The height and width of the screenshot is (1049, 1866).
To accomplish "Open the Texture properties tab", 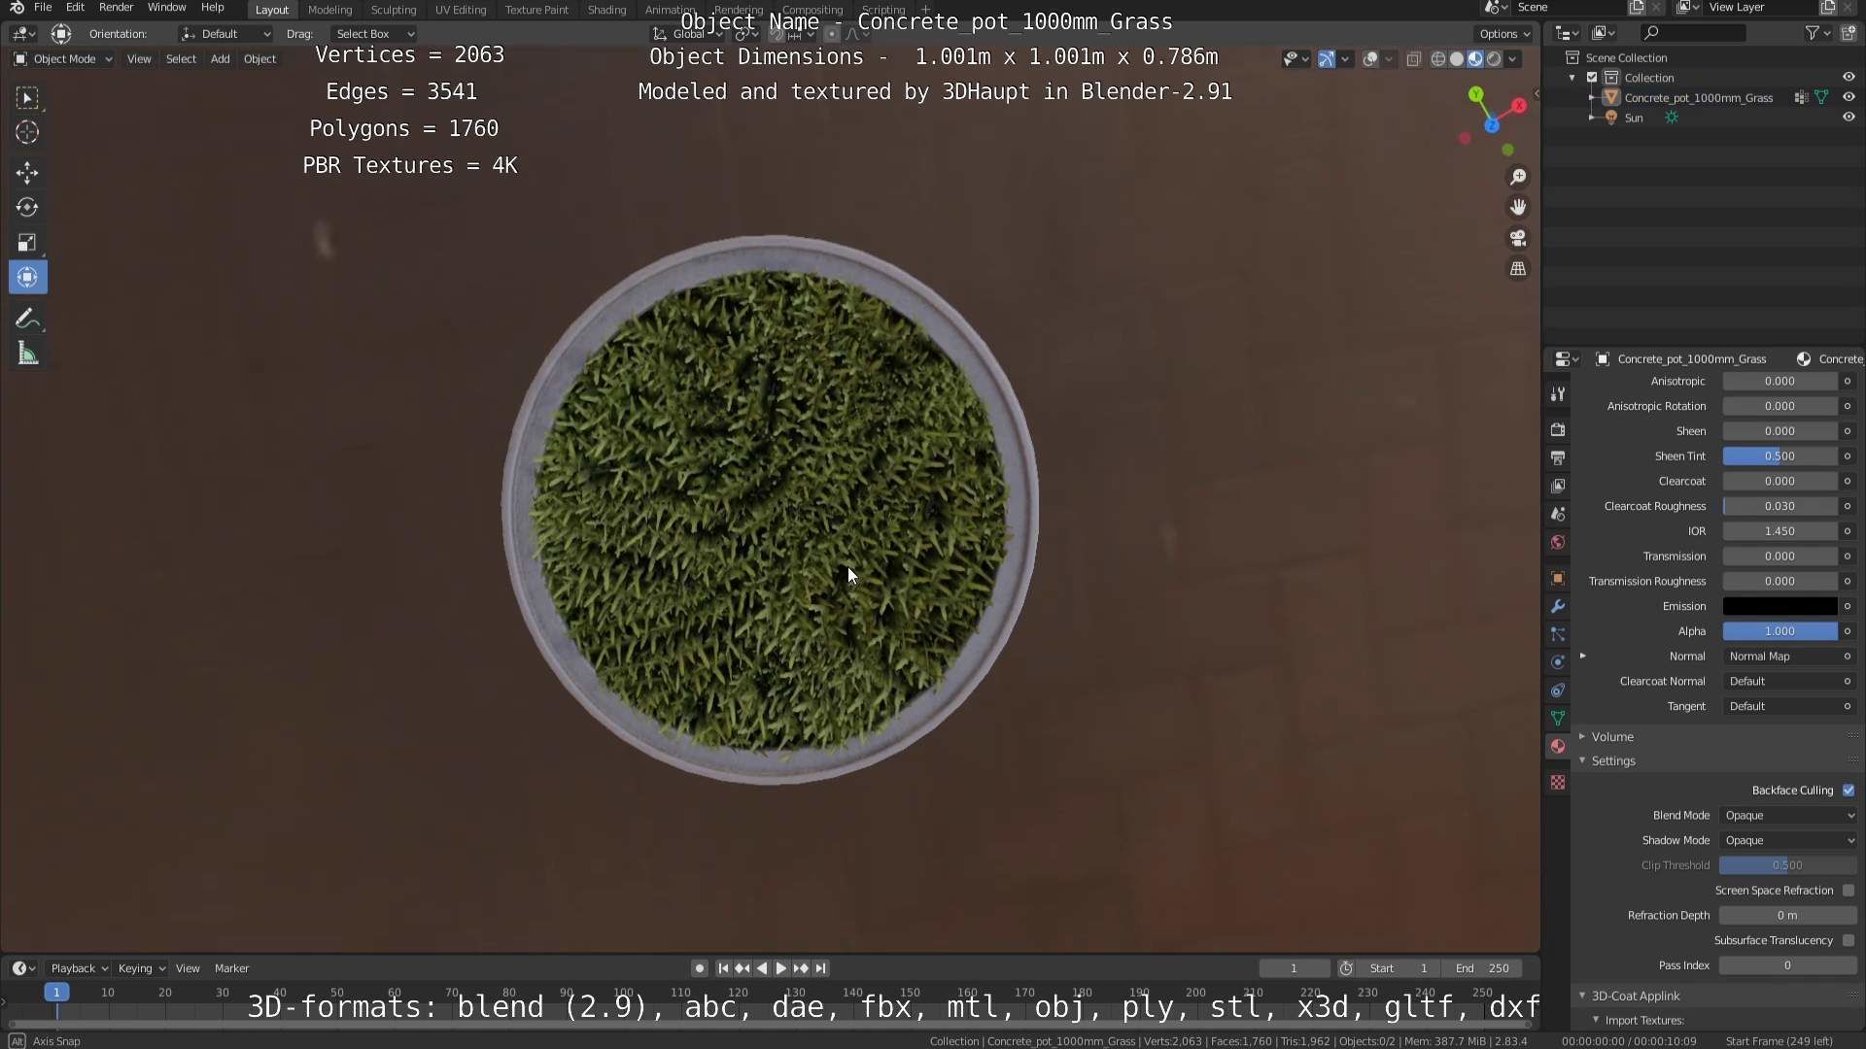I will click(x=1558, y=782).
